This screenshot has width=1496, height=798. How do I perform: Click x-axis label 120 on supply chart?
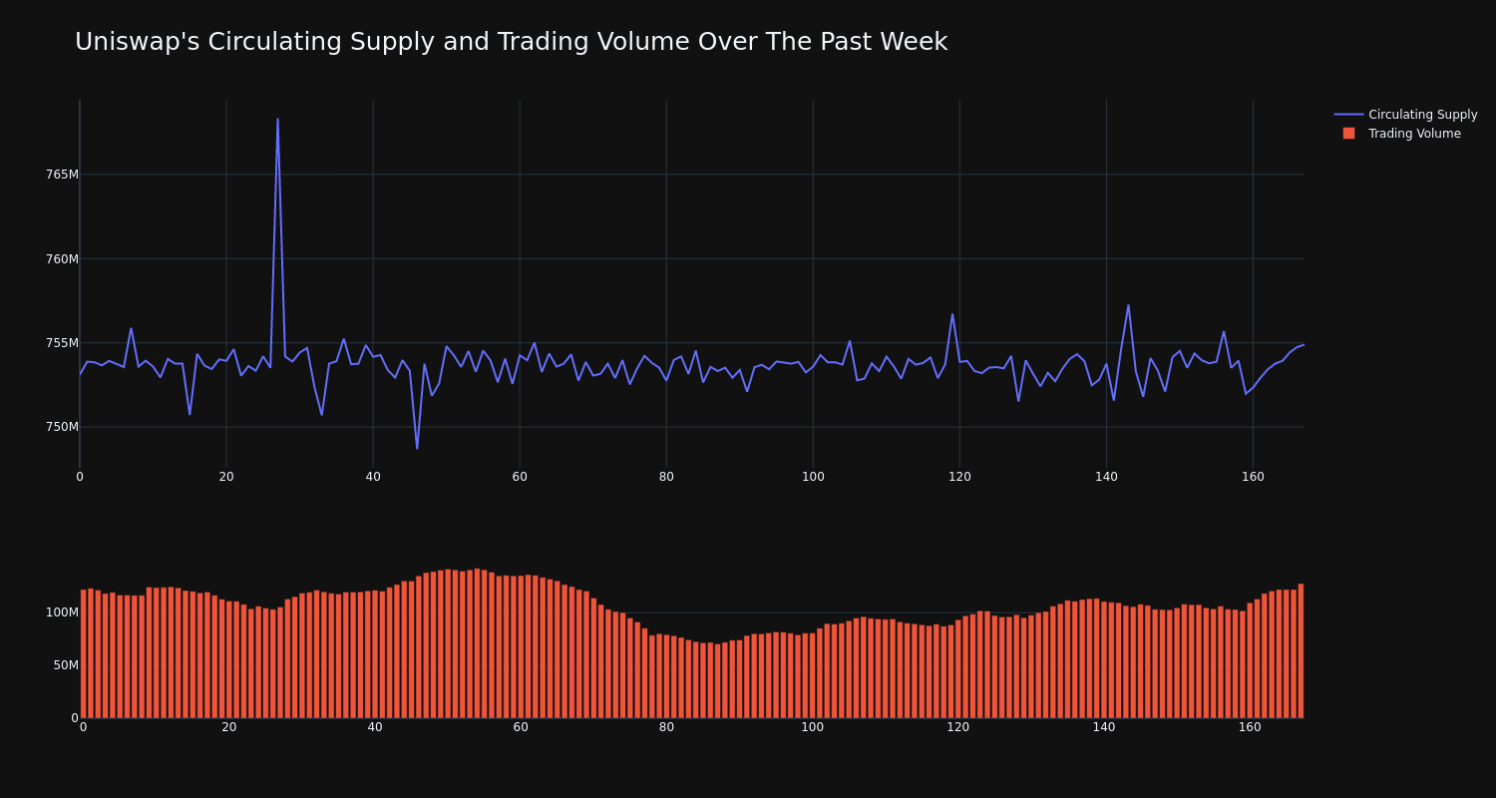point(959,477)
